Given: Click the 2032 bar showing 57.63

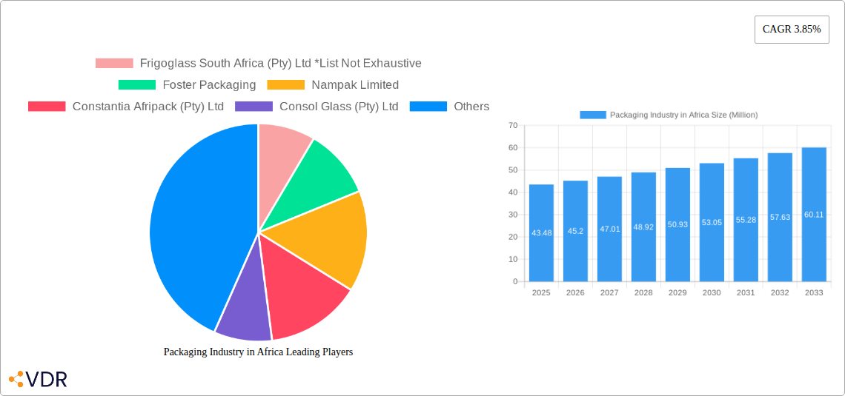Looking at the screenshot, I should coord(780,218).
